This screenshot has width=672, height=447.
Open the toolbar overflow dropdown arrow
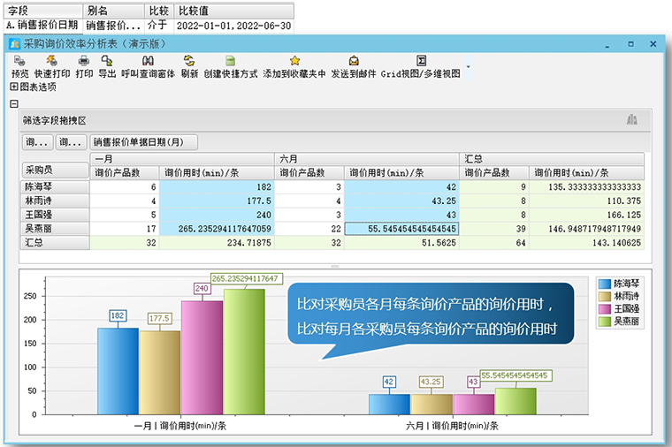469,67
